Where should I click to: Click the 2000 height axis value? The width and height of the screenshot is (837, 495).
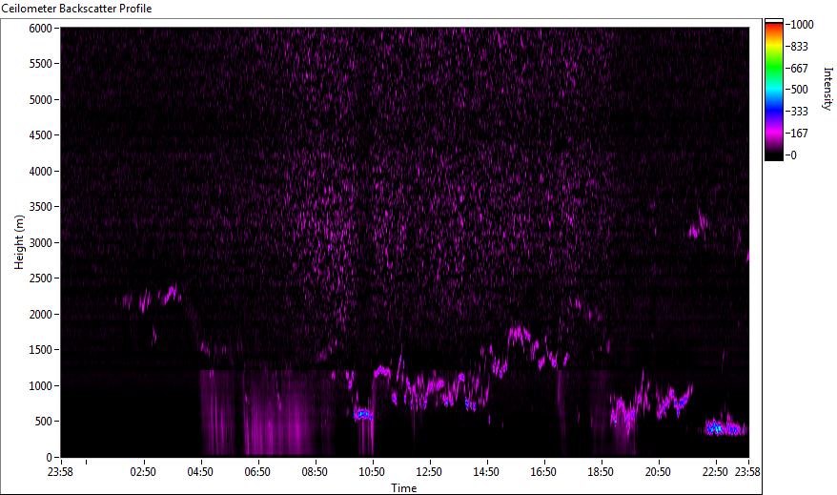[x=41, y=315]
